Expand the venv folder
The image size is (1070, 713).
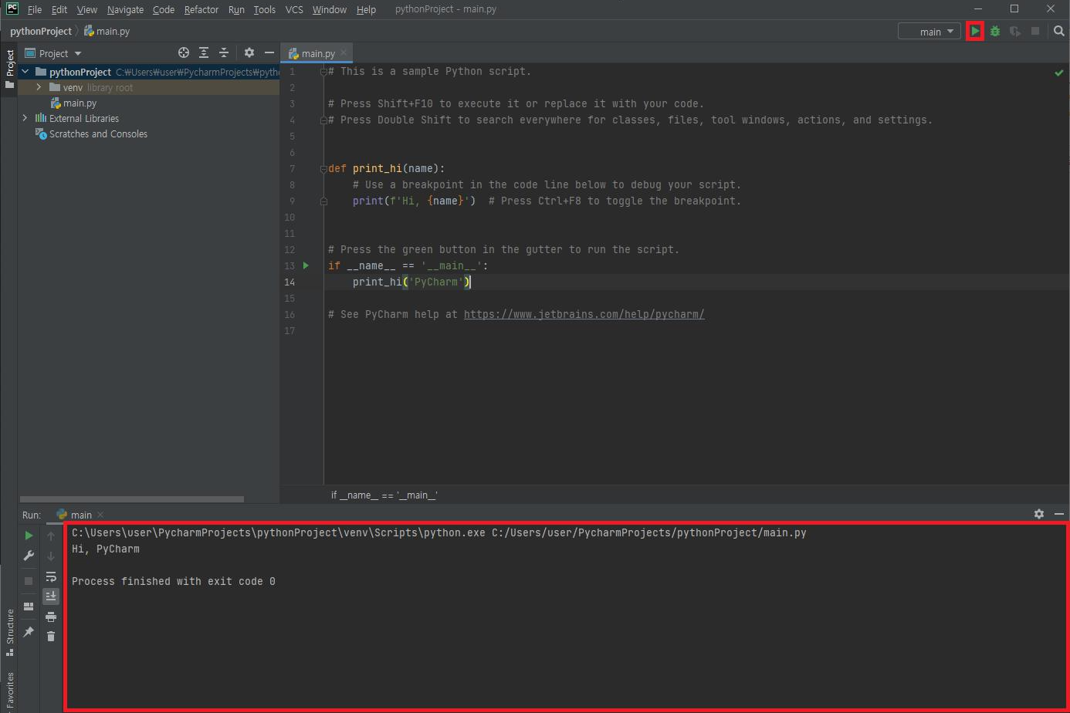(39, 87)
